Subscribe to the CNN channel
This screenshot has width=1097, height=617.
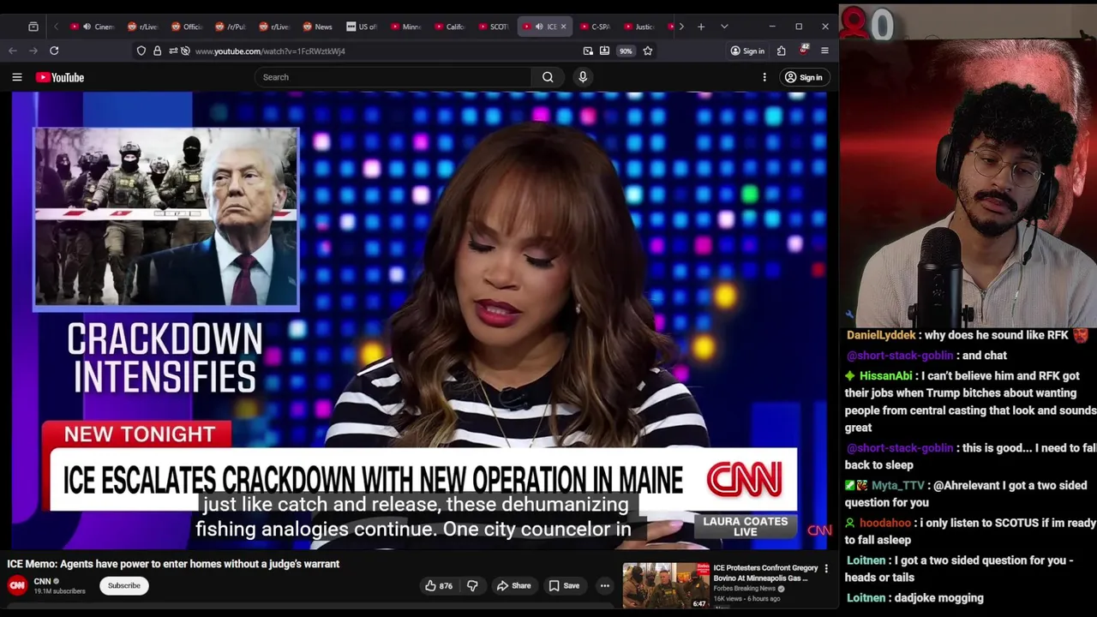(x=123, y=585)
